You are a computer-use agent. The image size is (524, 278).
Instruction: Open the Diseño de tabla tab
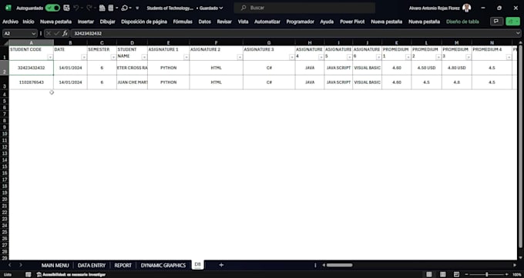point(462,22)
